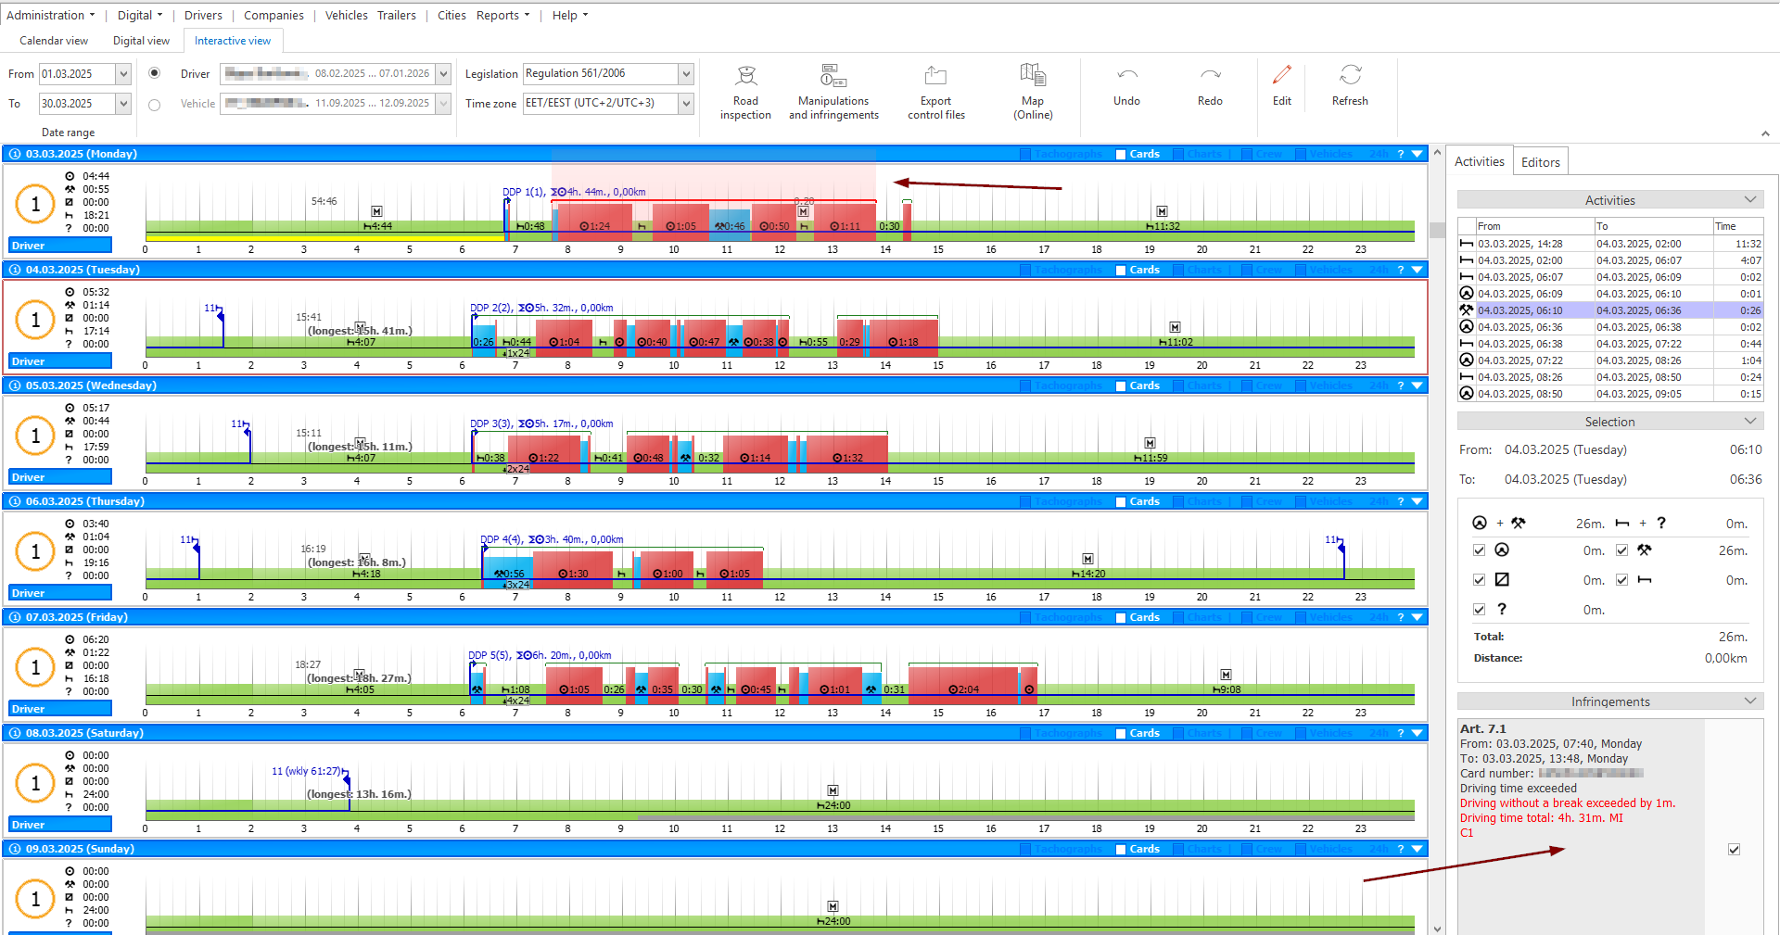Refresh the interactive view data

pyautogui.click(x=1350, y=87)
